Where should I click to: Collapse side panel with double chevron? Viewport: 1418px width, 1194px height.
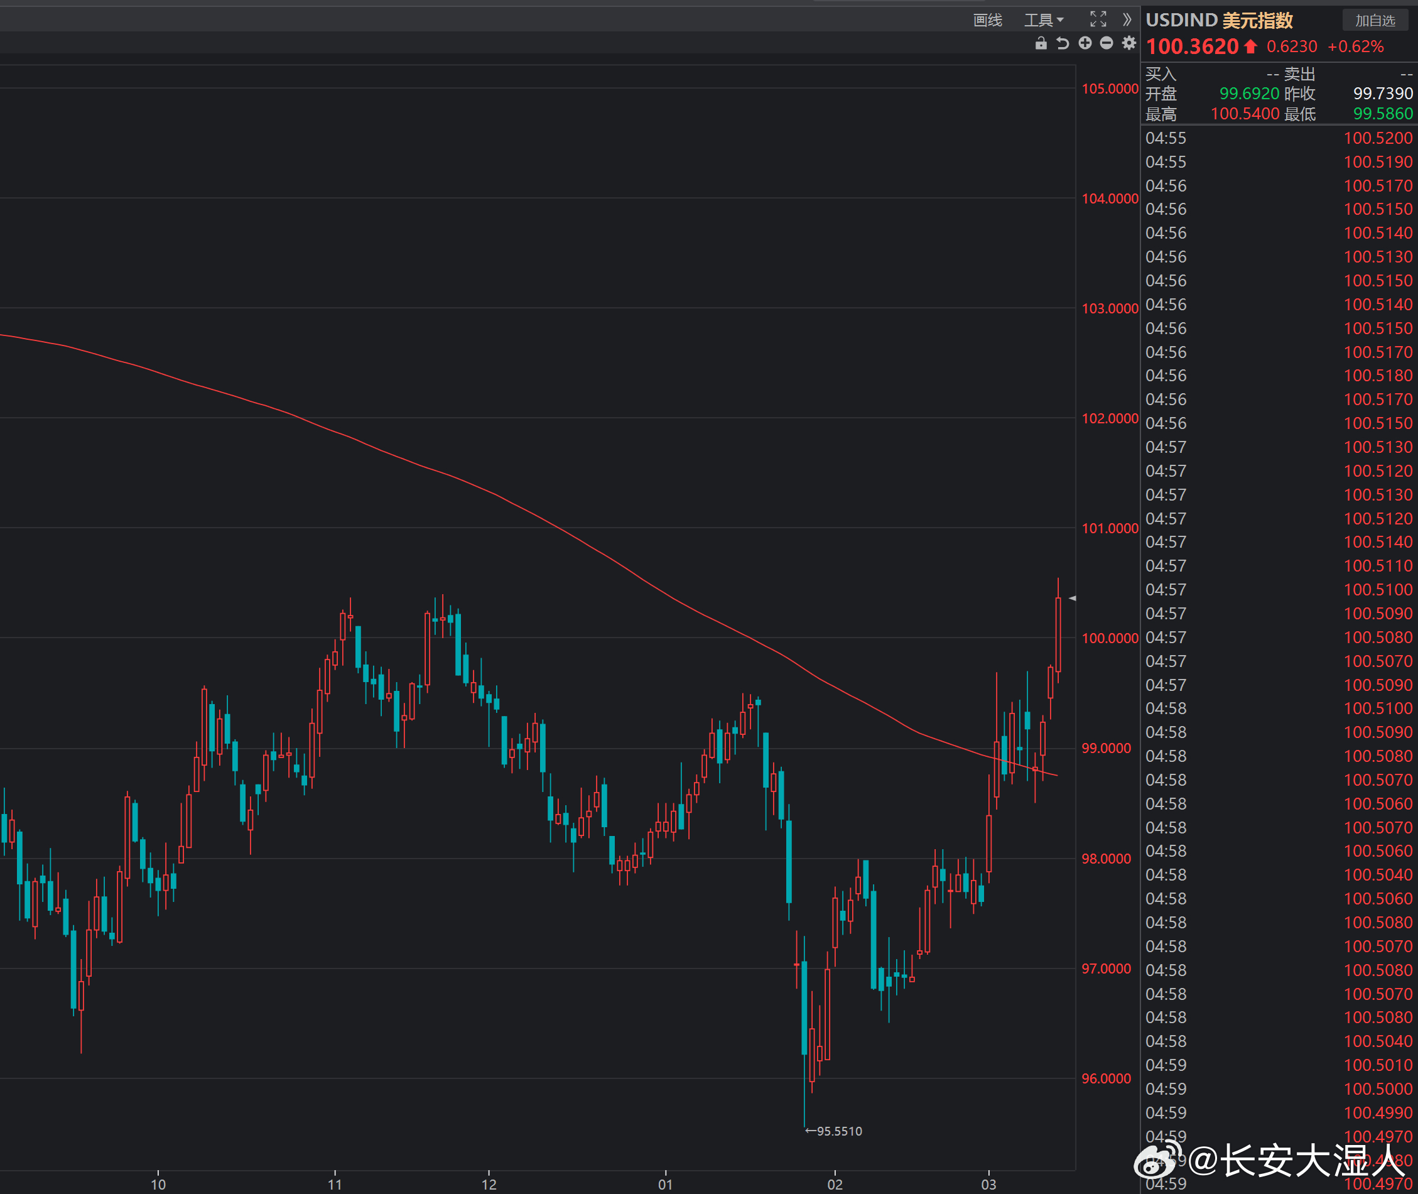pos(1127,19)
